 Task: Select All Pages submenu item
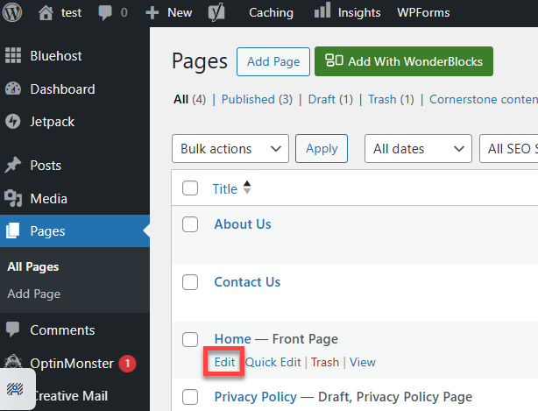point(33,266)
